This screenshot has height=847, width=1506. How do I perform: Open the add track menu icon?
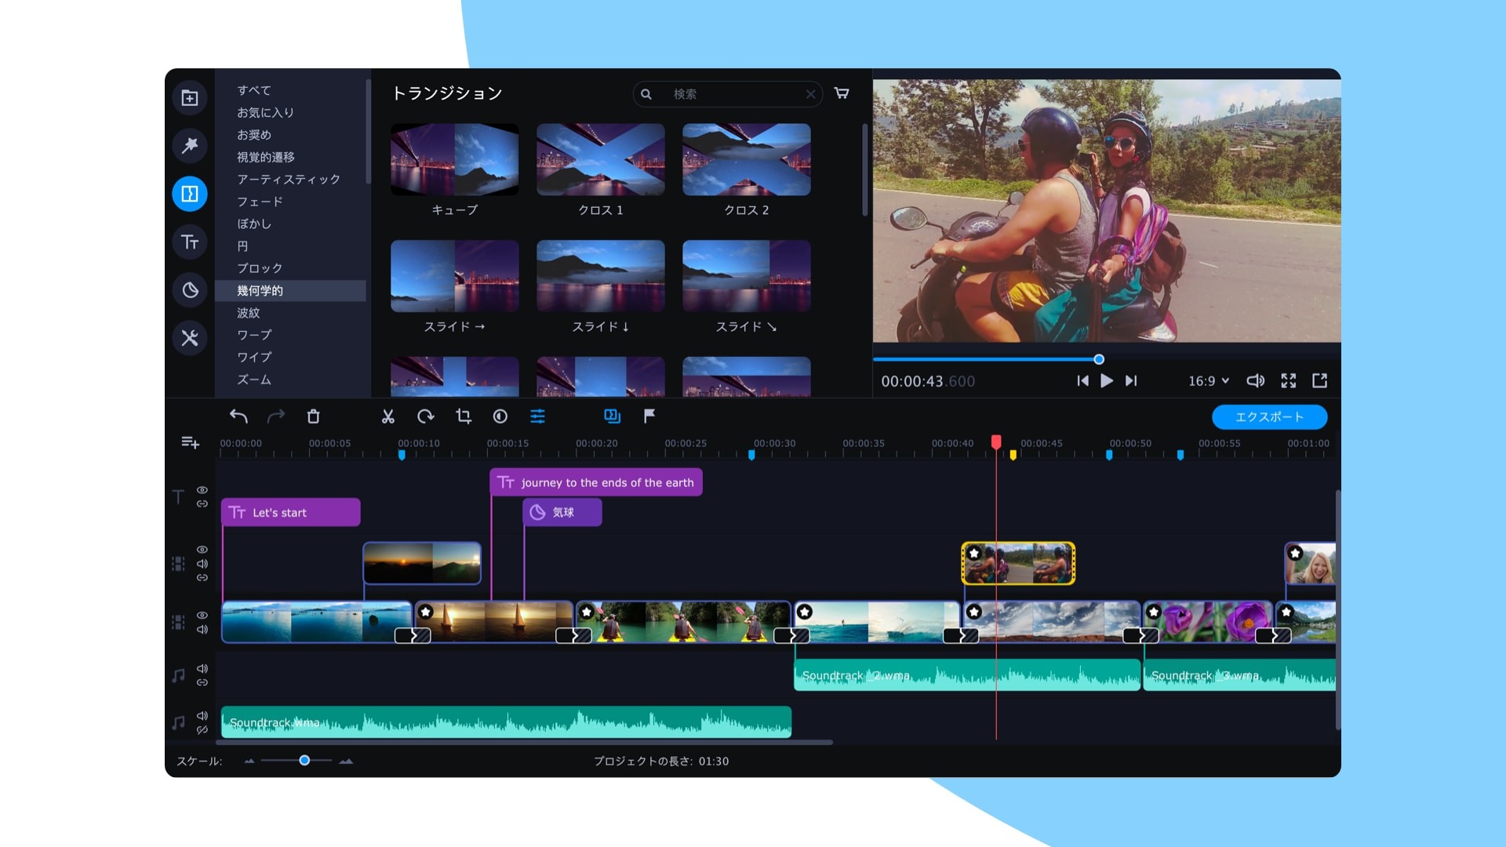point(190,443)
